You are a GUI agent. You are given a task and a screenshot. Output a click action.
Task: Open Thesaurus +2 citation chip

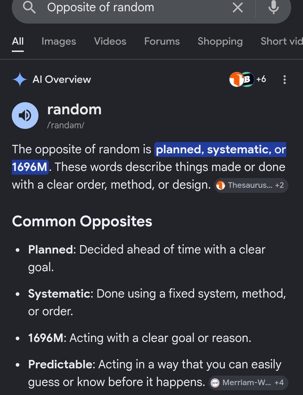[251, 185]
